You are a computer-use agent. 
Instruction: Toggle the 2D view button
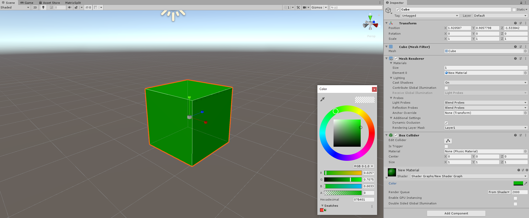pyautogui.click(x=35, y=7)
